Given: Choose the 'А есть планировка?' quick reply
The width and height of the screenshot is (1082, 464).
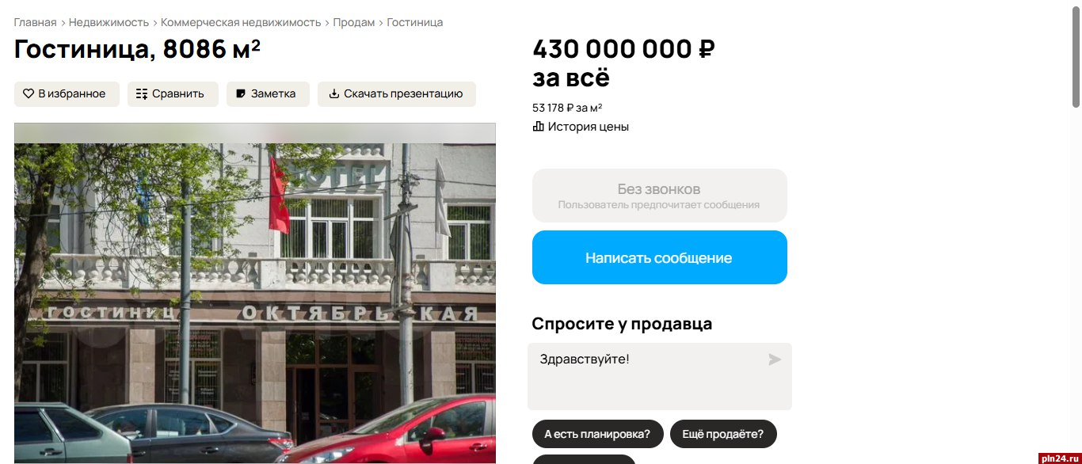Looking at the screenshot, I should click(597, 434).
